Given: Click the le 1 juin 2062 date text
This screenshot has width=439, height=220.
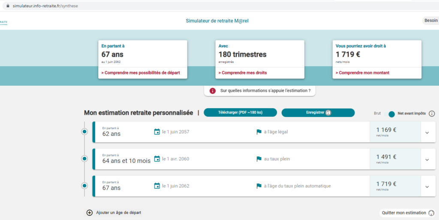Looking at the screenshot, I should click(175, 186).
